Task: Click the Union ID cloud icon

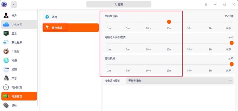Action: (6, 24)
